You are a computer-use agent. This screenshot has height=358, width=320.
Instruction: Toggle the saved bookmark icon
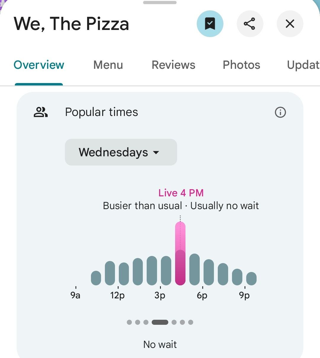click(x=210, y=24)
